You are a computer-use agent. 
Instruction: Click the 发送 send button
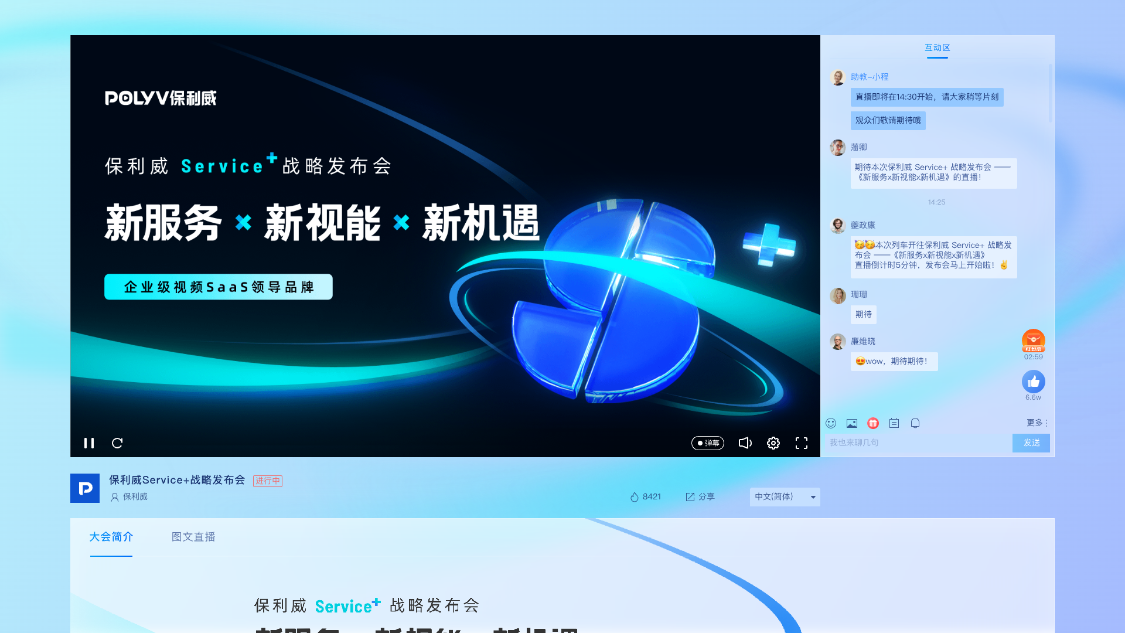click(x=1031, y=443)
